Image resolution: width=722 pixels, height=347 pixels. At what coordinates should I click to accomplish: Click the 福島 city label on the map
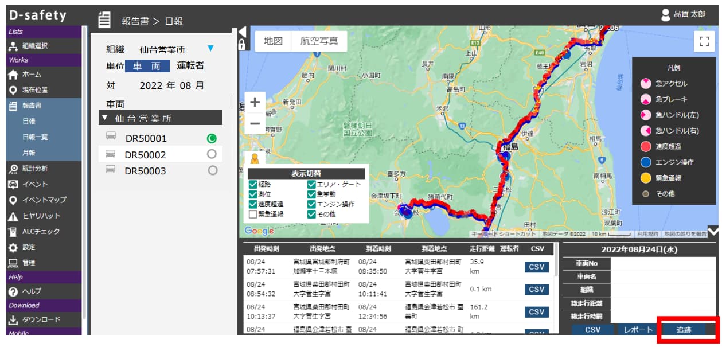click(x=510, y=147)
